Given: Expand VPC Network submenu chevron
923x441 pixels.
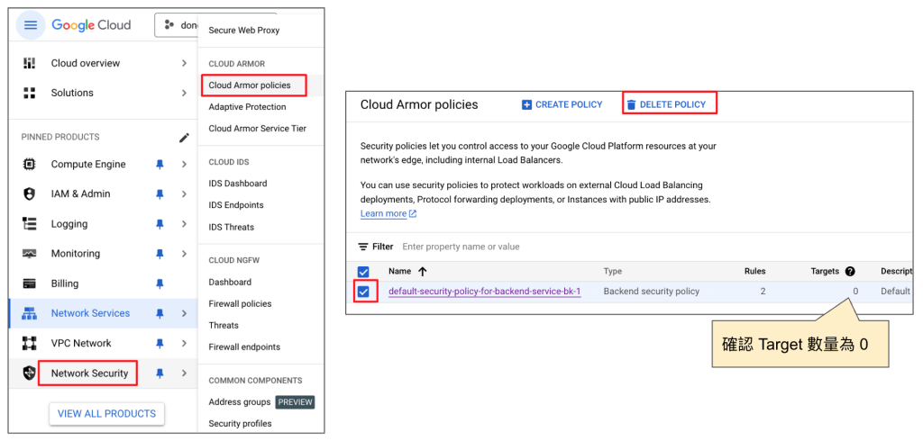Looking at the screenshot, I should [x=184, y=344].
